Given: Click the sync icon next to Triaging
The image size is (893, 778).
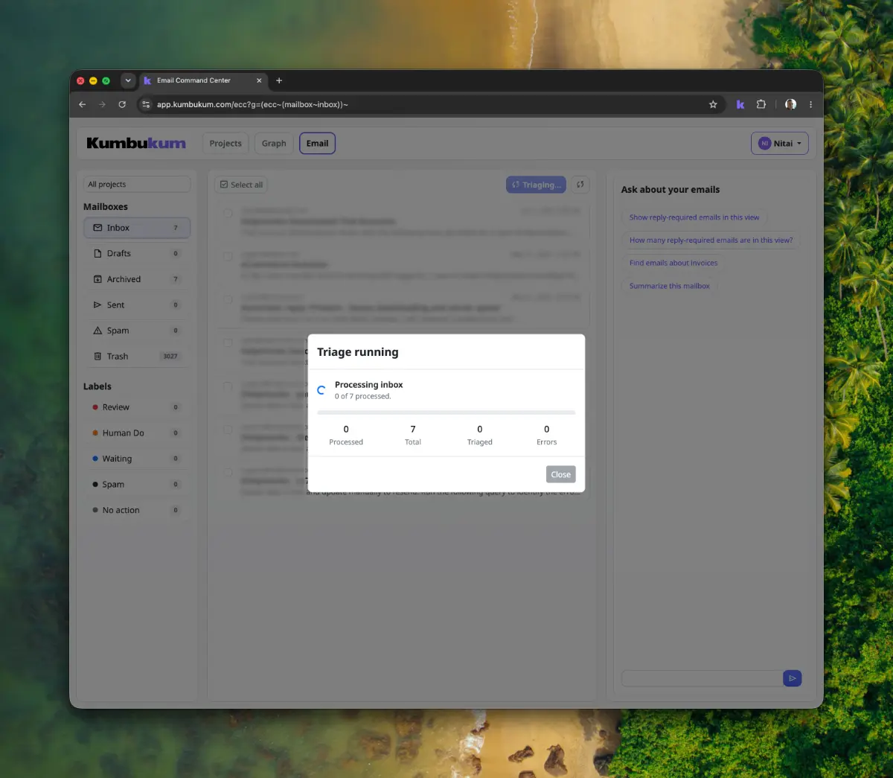Looking at the screenshot, I should [x=580, y=185].
